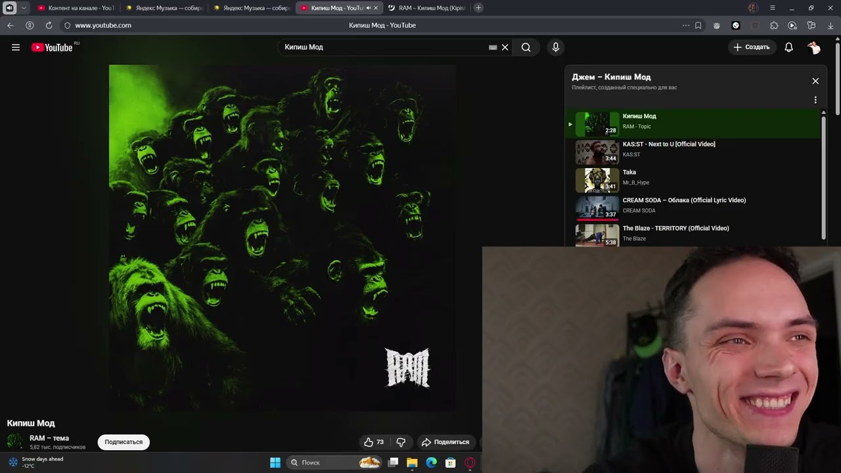Play The Blaze - TERRITORY from playlist
This screenshot has width=841, height=473.
694,234
